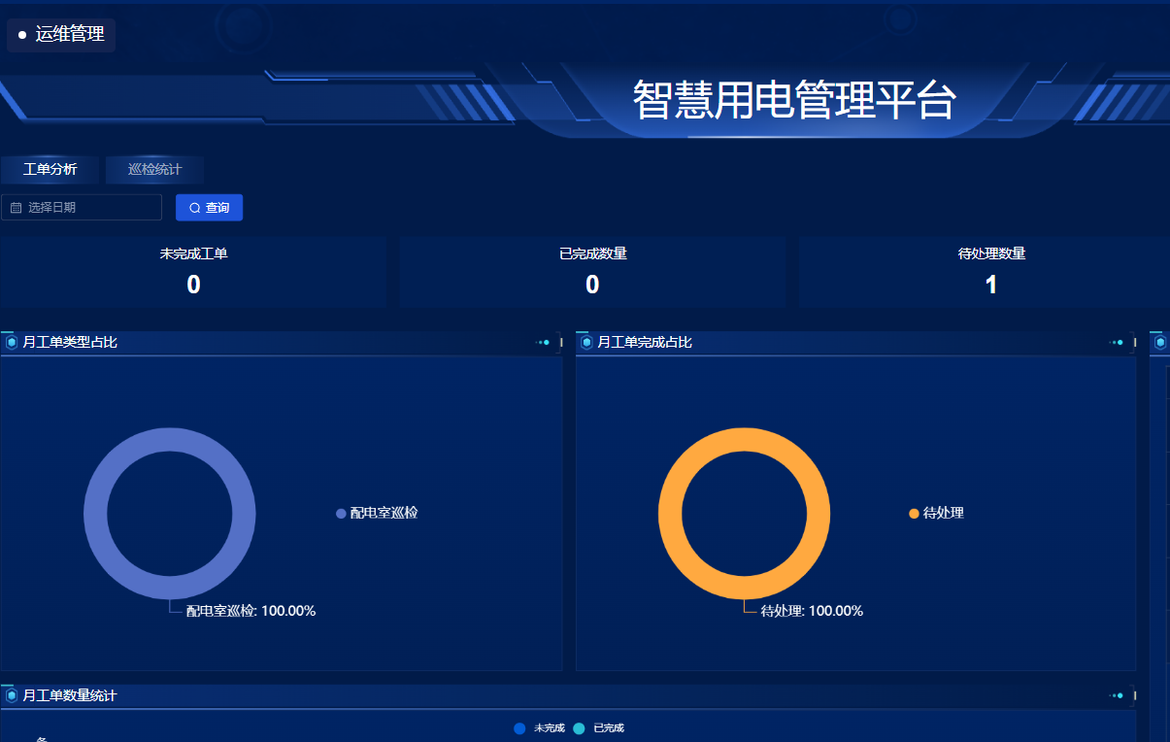Screen dimensions: 1170x742
Task: Switch to the 工单分析 tab
Action: [x=50, y=169]
